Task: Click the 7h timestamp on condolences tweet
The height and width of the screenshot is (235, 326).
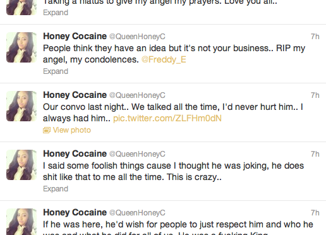Action: click(x=315, y=37)
